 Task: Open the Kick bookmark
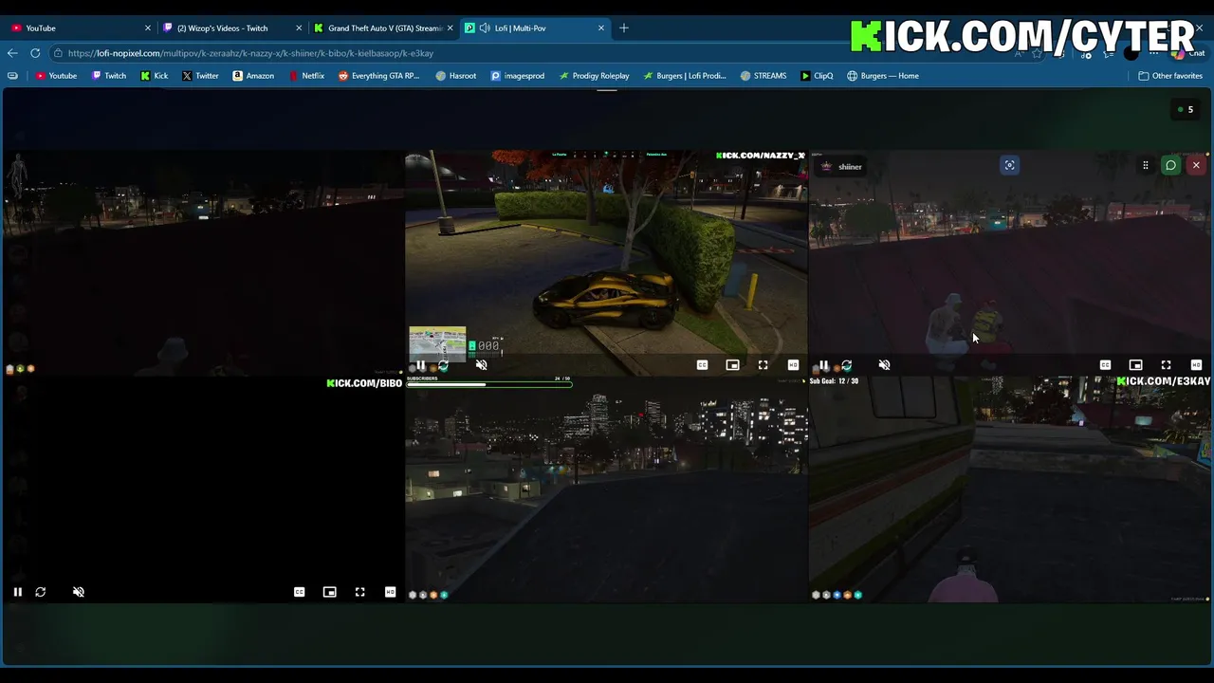coord(155,76)
